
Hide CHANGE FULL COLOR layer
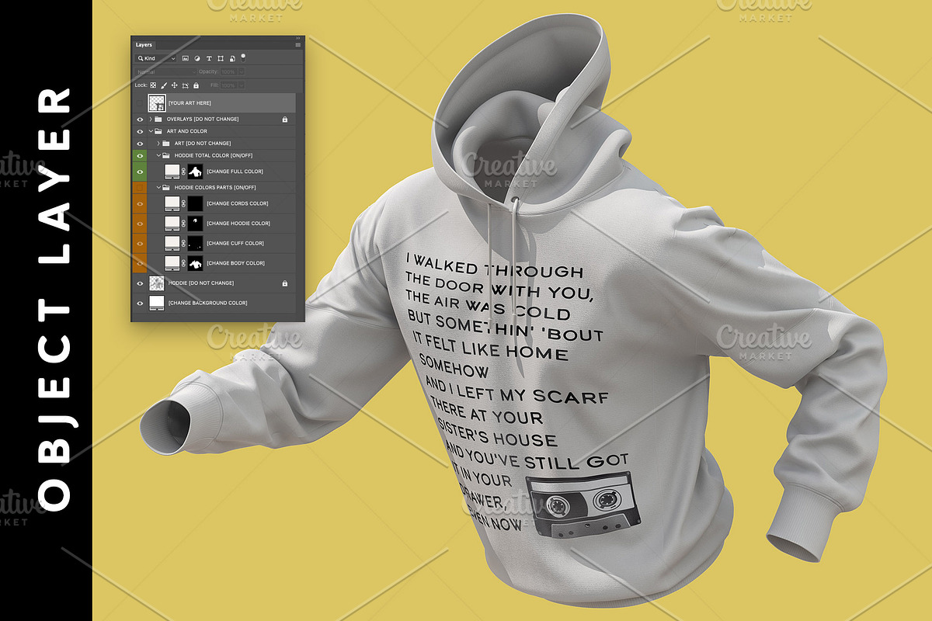coord(140,172)
